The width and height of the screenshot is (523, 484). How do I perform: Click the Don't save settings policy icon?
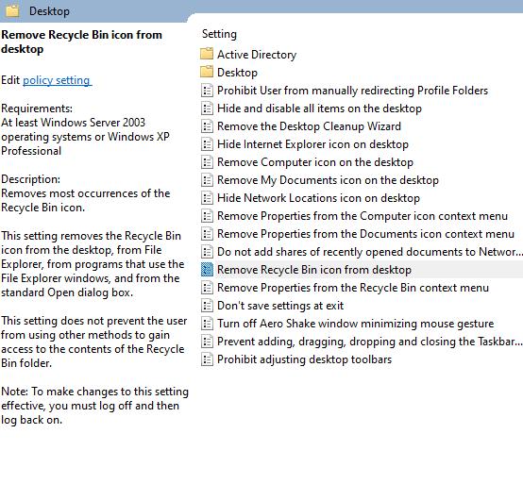coord(207,306)
